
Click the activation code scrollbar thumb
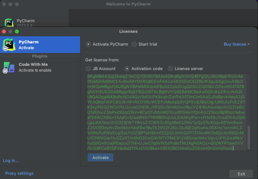[249, 137]
